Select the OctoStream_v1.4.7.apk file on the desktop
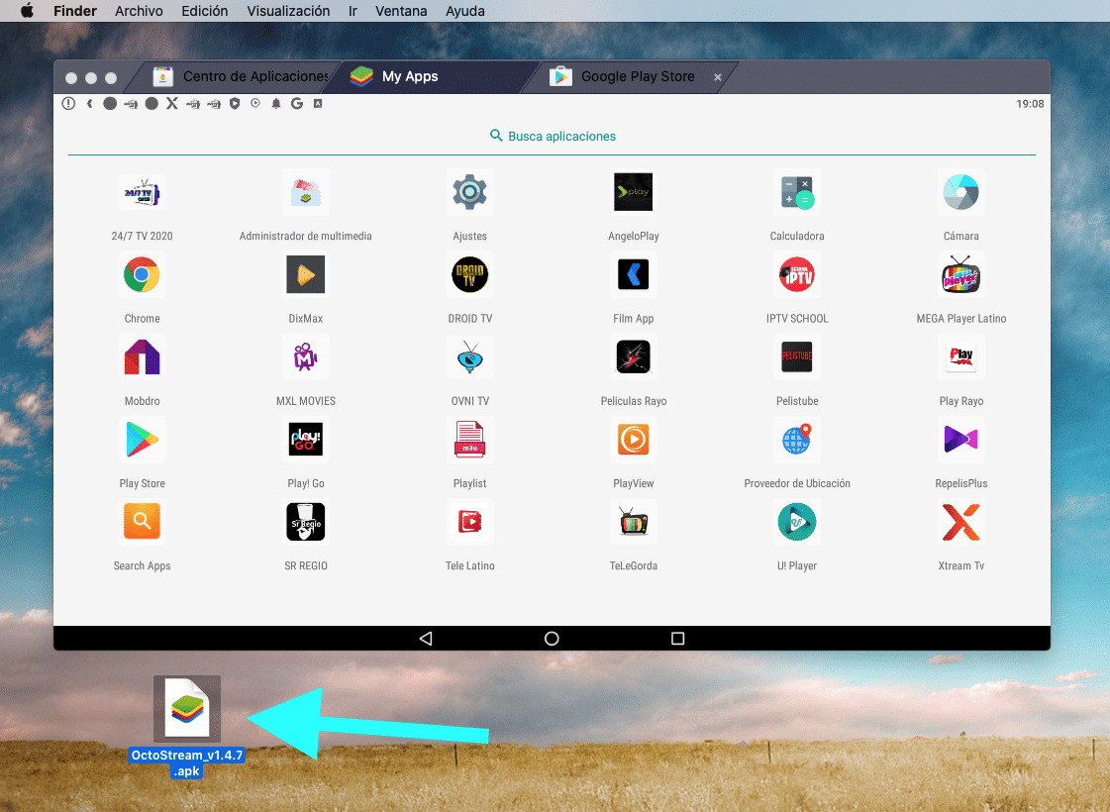 pyautogui.click(x=187, y=708)
